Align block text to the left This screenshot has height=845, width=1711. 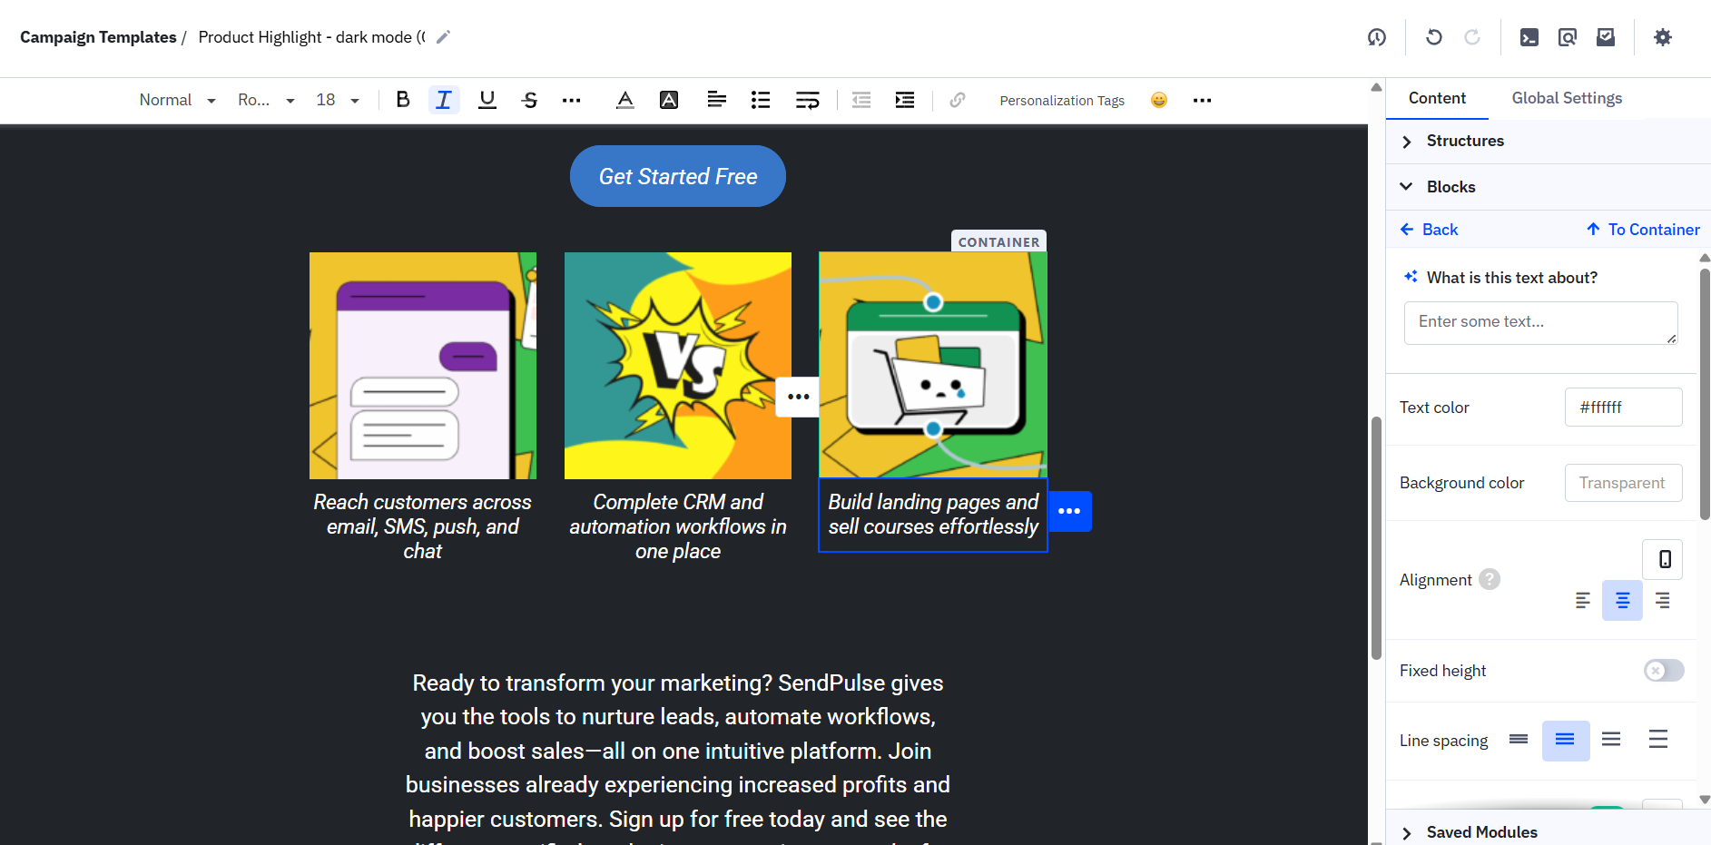[1582, 600]
